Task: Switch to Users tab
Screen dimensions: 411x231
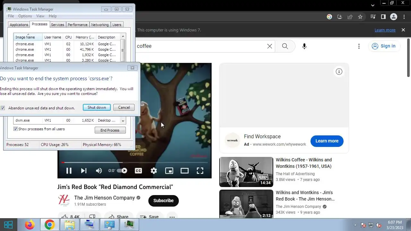Action: (117, 25)
